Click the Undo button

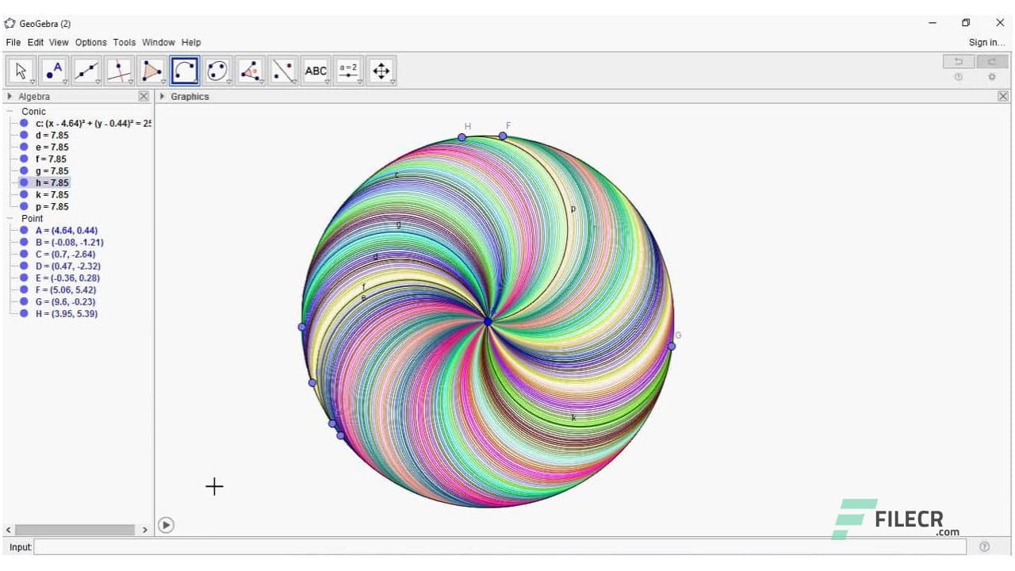coord(957,61)
